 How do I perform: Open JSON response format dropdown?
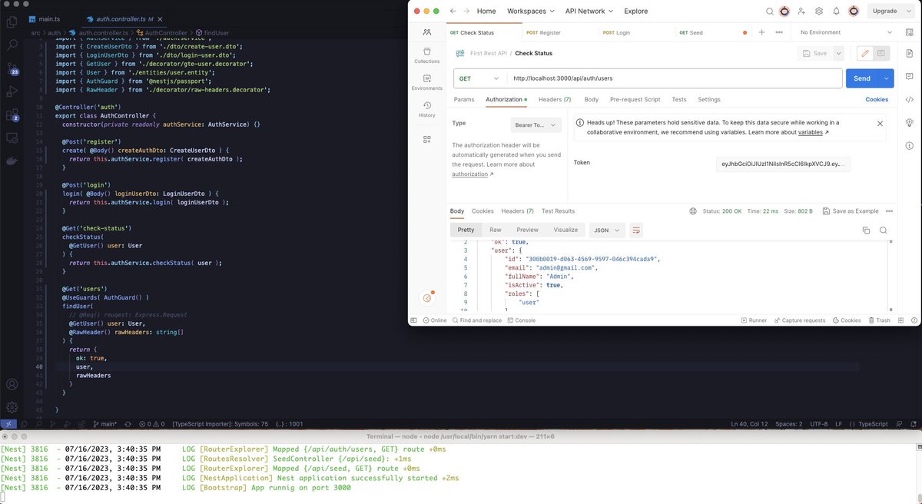tap(607, 230)
